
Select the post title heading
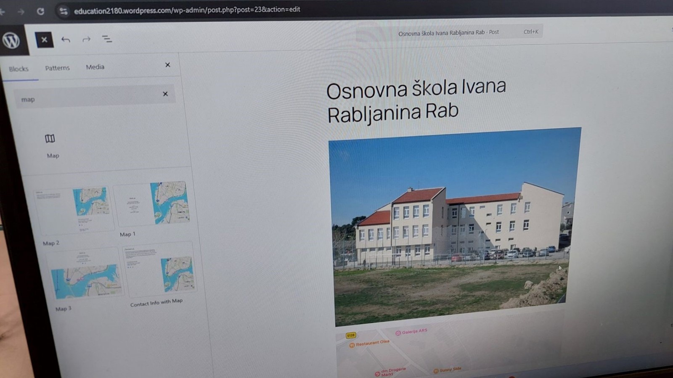pos(416,101)
